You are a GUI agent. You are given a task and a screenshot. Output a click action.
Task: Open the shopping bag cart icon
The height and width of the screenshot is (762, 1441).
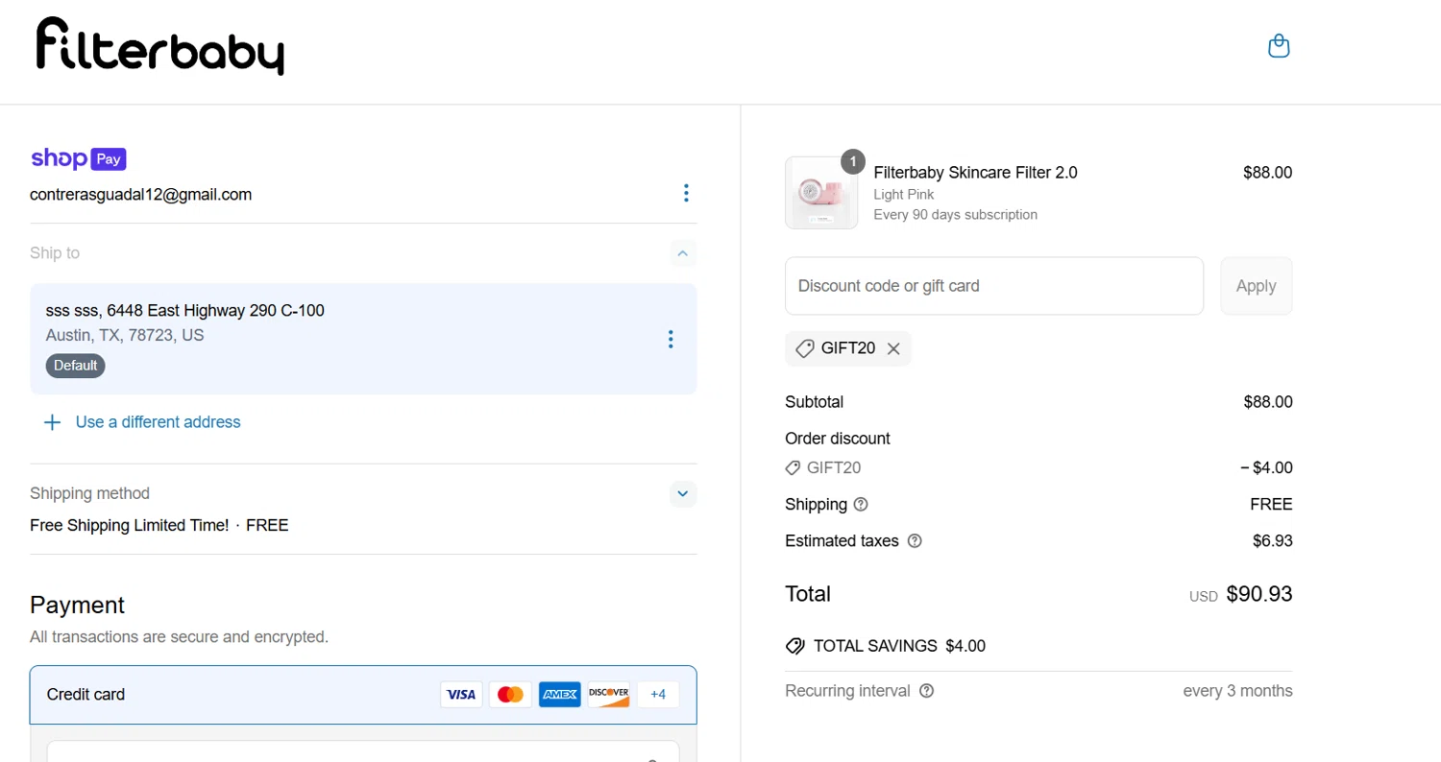coord(1279,46)
